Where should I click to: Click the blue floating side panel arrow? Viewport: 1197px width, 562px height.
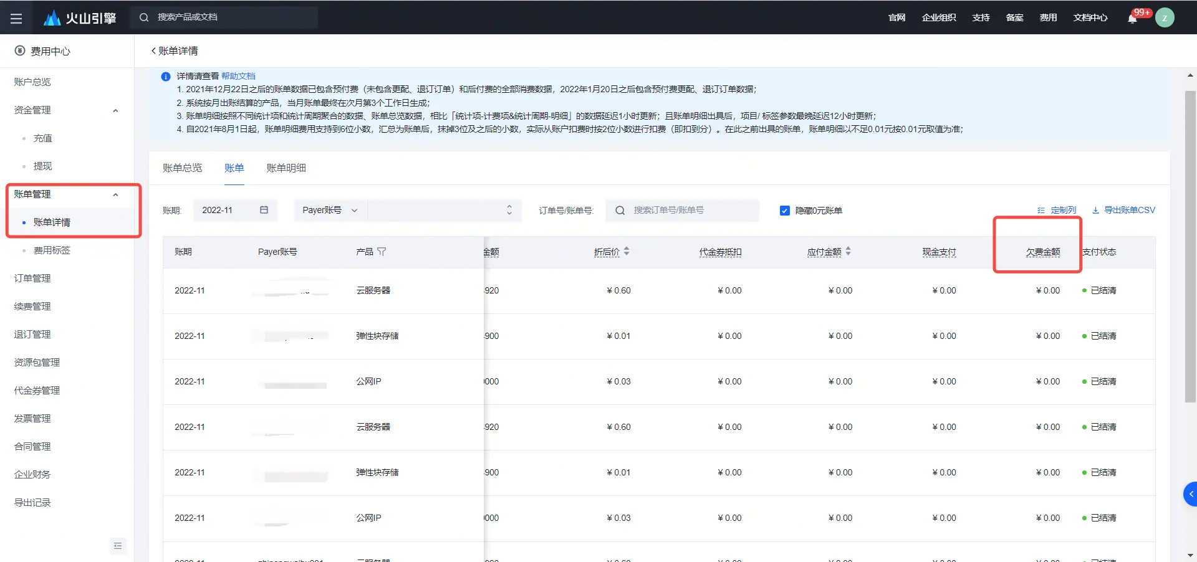(1191, 494)
